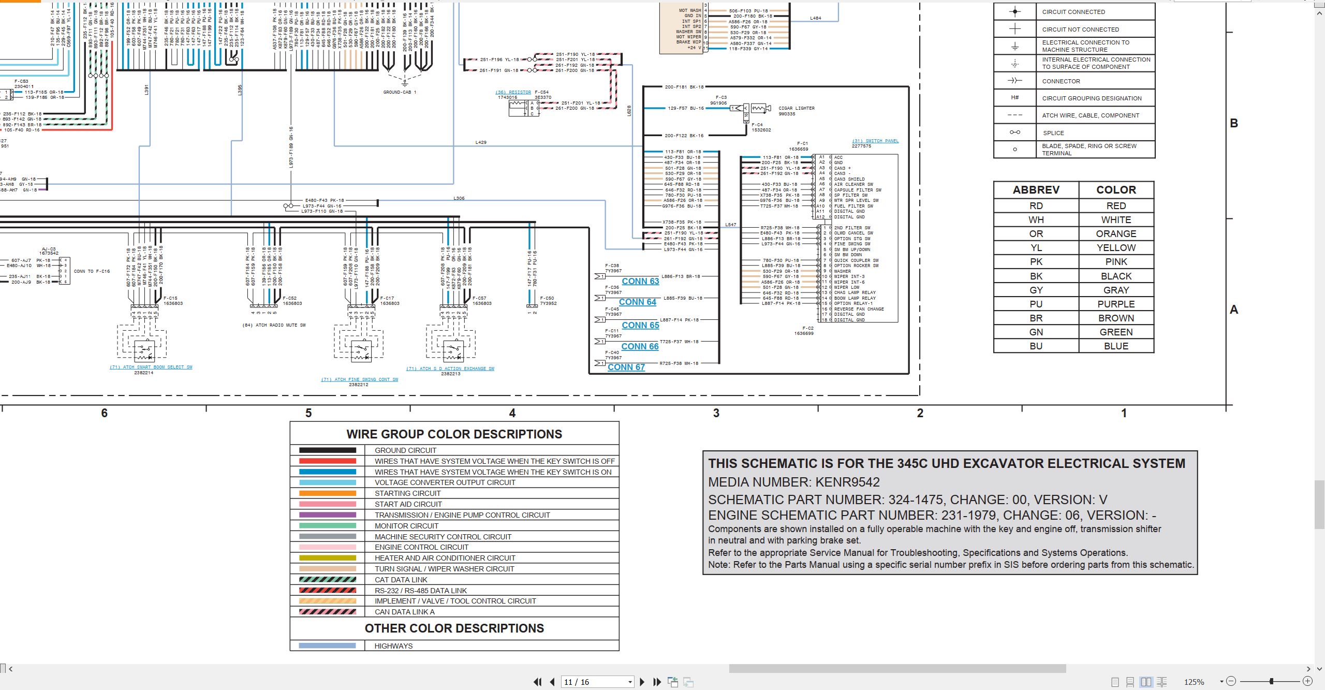Click the SPLICE legend symbol
Screen dimensions: 1325x690
pyautogui.click(x=1015, y=133)
